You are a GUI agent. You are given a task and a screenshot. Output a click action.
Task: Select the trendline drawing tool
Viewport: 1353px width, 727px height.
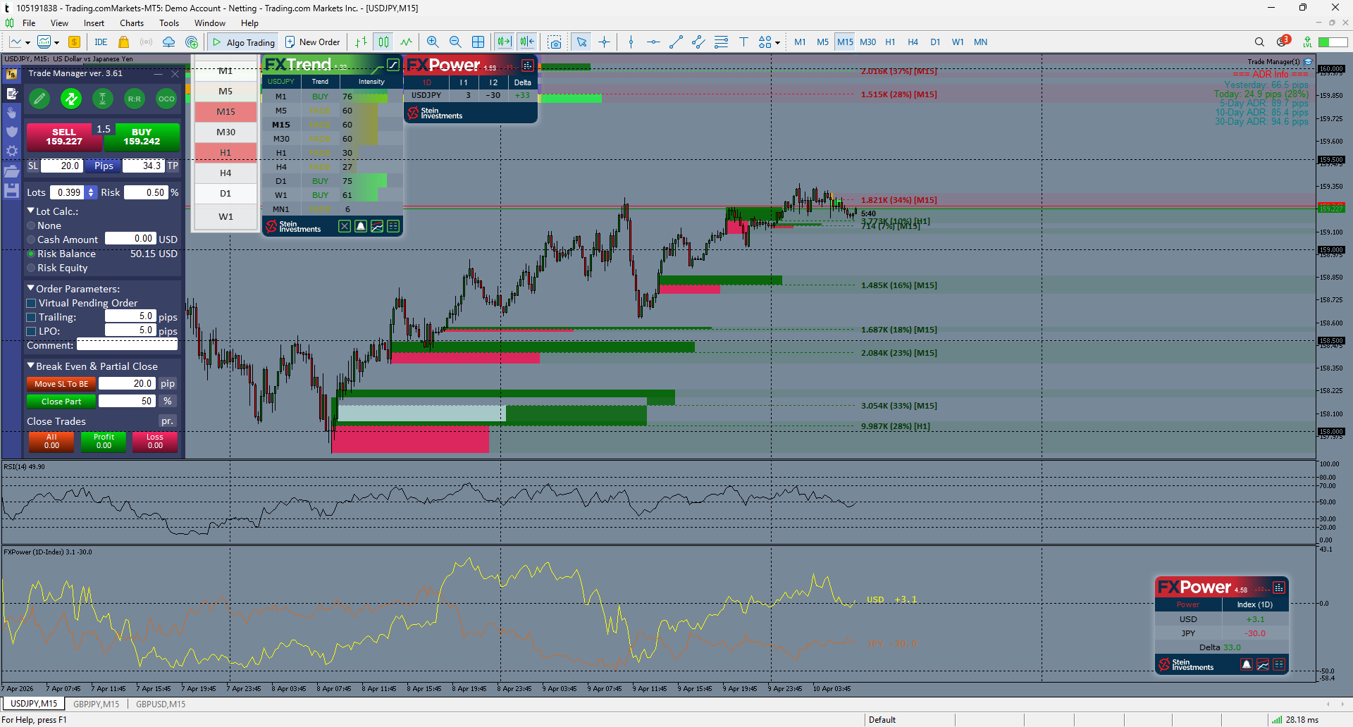676,42
